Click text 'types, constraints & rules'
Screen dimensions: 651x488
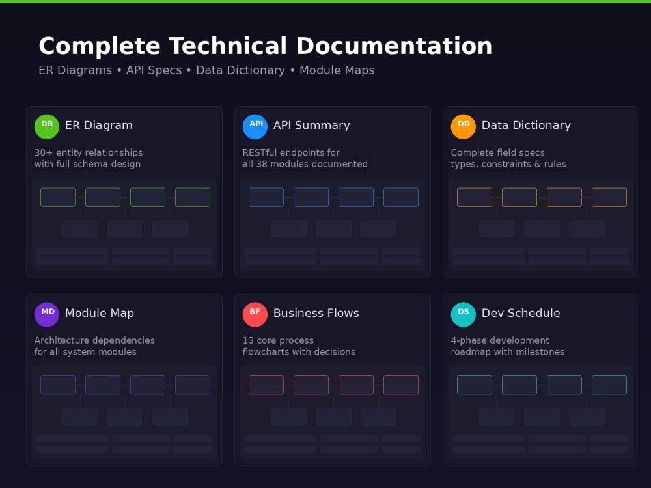coord(508,164)
